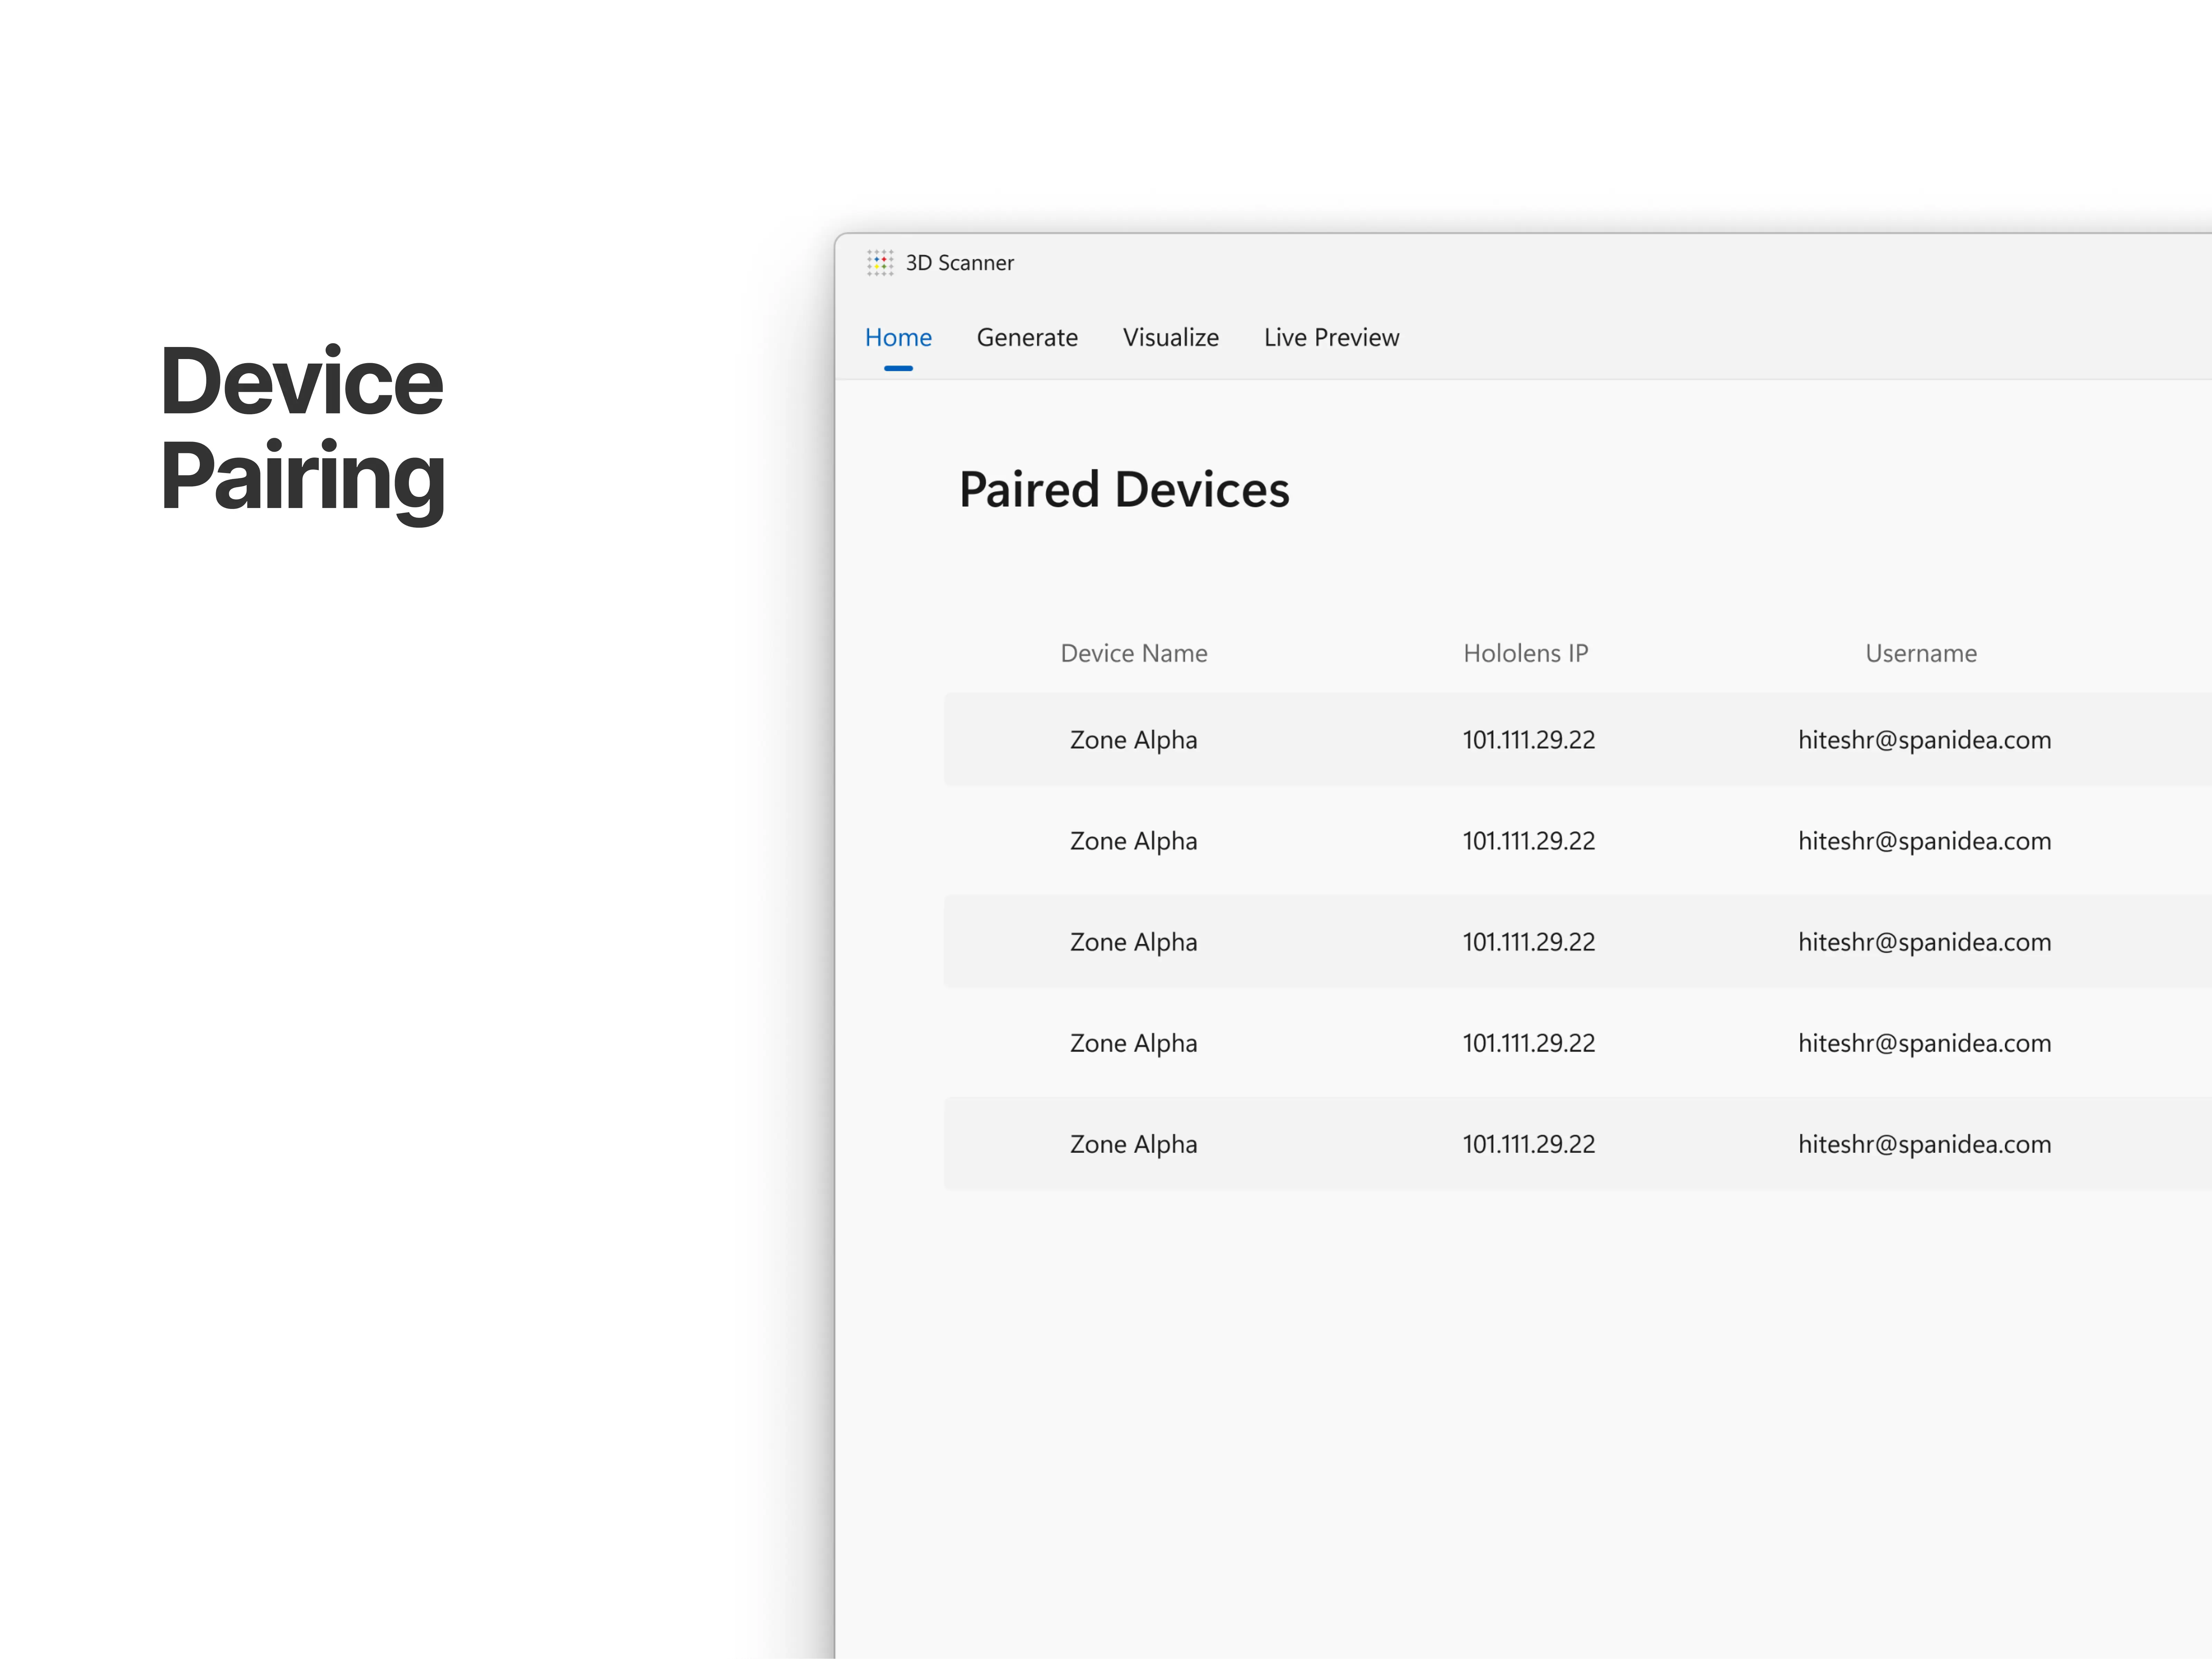Click the username email in the second row
This screenshot has height=1659, width=2212.
pos(1924,841)
